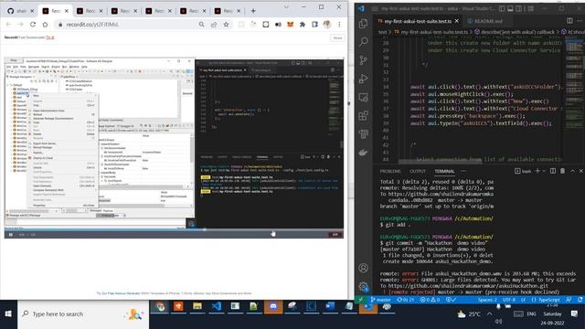
Task: Open VS Code Remote Explorer icon
Action: 363,98
